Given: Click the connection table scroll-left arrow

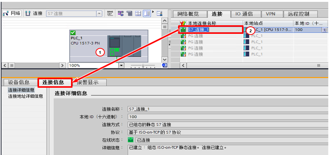Looking at the screenshot, I should click(x=183, y=65).
